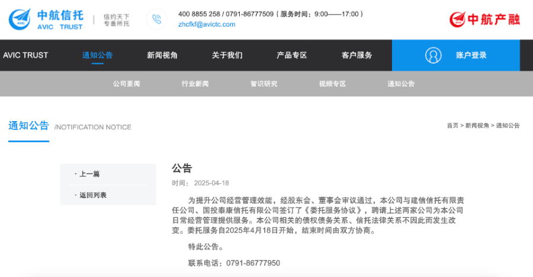Screen dimensions: 533x277
Task: Click the date 2025-04-18
Action: tap(211, 183)
